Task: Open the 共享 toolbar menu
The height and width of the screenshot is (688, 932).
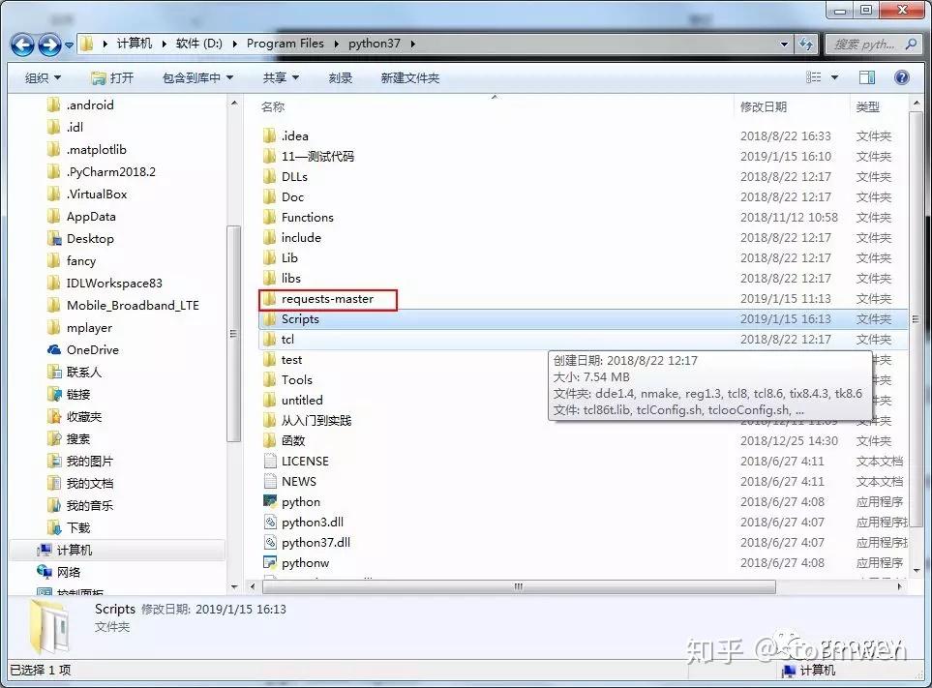Action: pos(281,77)
